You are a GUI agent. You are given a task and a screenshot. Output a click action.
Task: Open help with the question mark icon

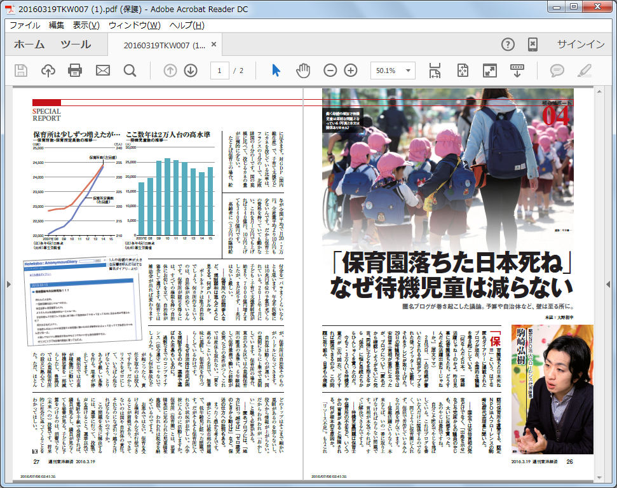(x=508, y=44)
